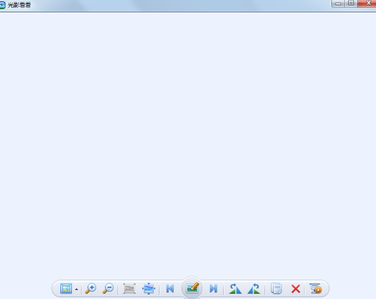Viewport: 376px width, 299px height.
Task: Close the 光影看看 window
Action: (x=368, y=3)
